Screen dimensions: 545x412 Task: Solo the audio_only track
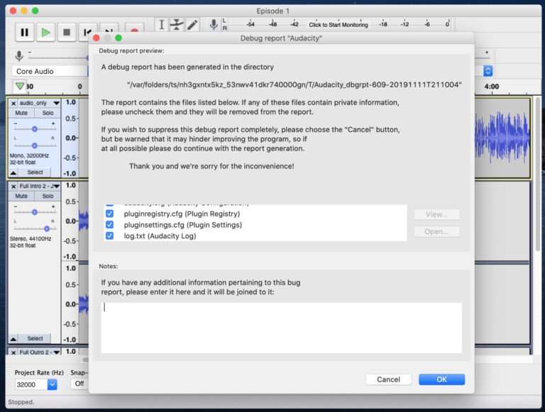48,113
